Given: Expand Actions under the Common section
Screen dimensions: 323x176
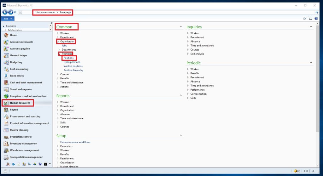Looking at the screenshot, I should (58, 87).
